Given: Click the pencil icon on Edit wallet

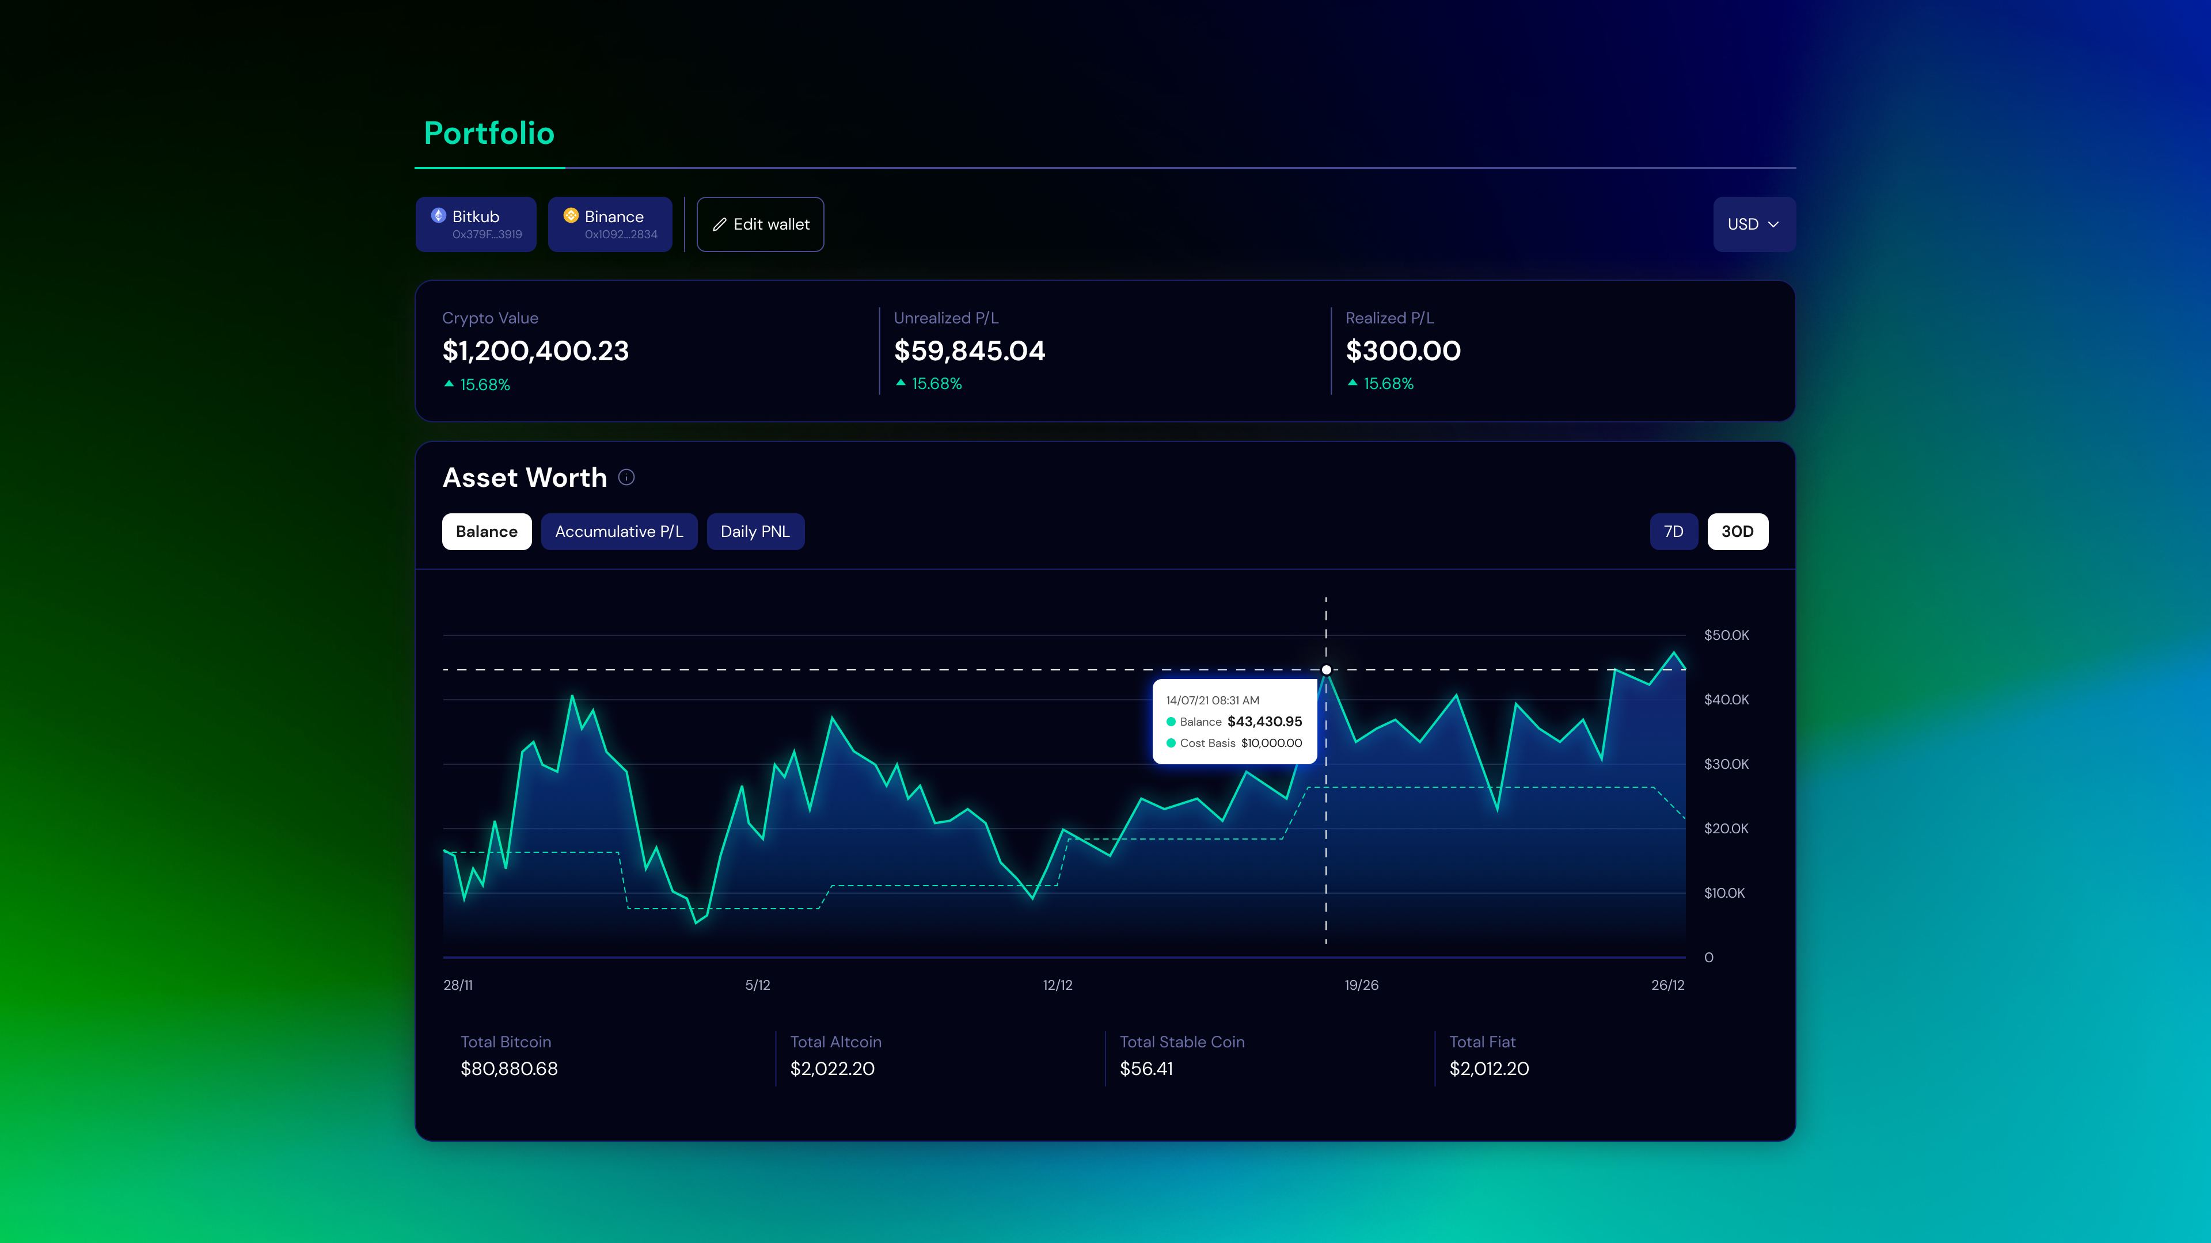Looking at the screenshot, I should pos(719,225).
